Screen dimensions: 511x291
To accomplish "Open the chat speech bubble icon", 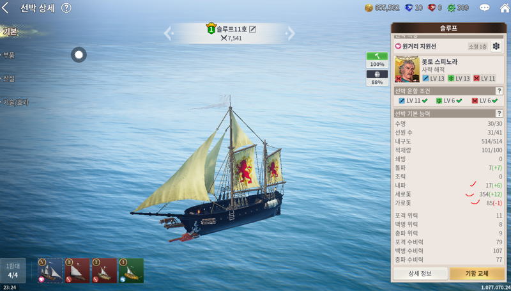I will [x=484, y=8].
